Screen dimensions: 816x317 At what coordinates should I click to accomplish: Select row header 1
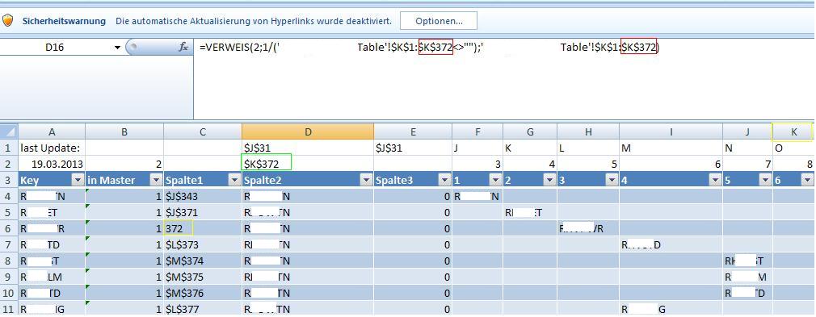coord(10,148)
